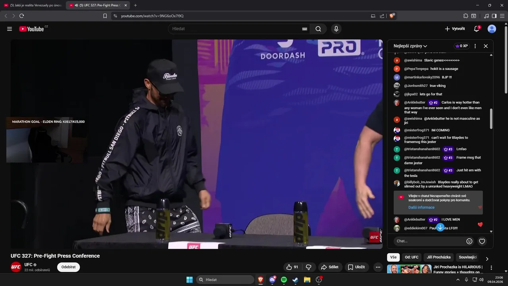The height and width of the screenshot is (286, 508).
Task: Open Brave Shields lion icon
Action: pos(392,16)
